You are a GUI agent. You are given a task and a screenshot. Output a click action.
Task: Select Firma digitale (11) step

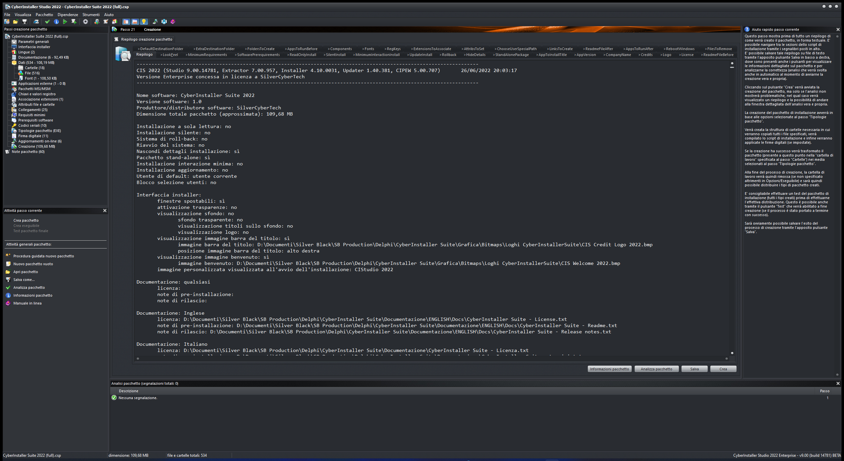33,136
